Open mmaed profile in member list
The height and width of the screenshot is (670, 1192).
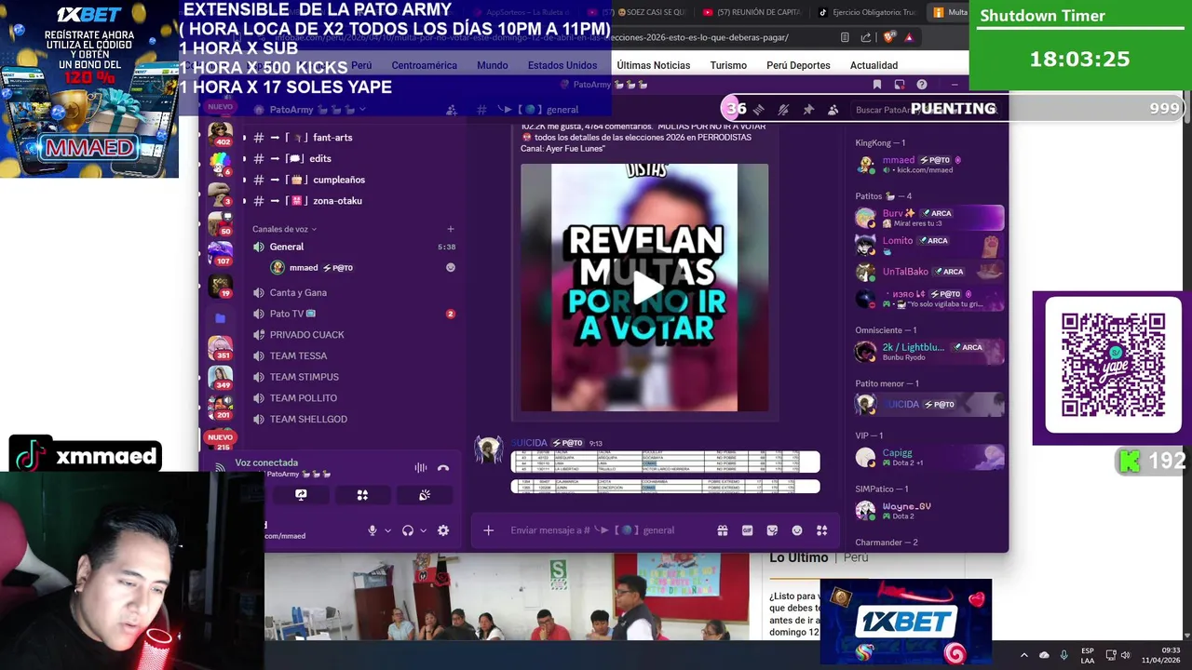[928, 165]
